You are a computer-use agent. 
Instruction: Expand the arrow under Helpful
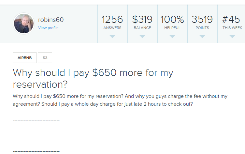[x=172, y=37]
